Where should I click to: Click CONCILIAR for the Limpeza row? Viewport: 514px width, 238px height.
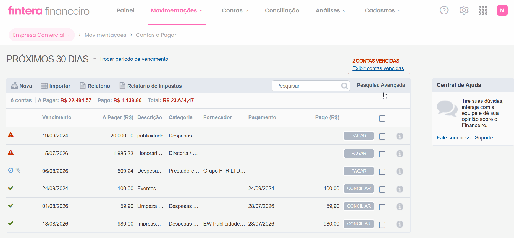pos(359,206)
